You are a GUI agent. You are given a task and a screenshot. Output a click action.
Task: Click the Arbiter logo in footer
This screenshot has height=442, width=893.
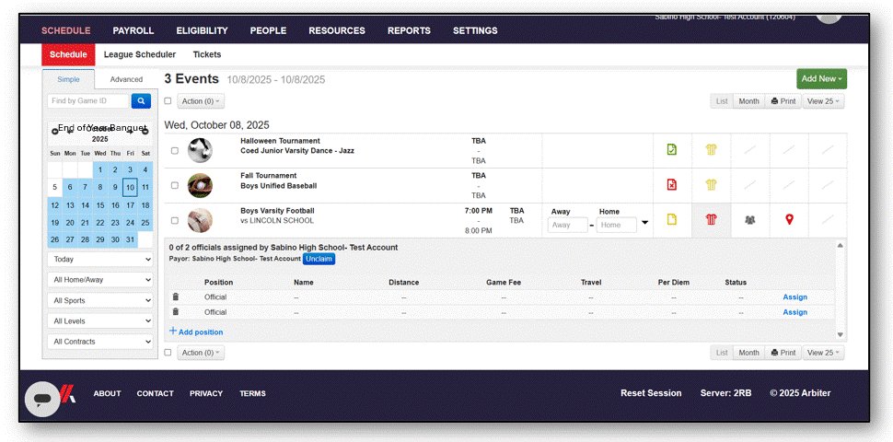68,393
